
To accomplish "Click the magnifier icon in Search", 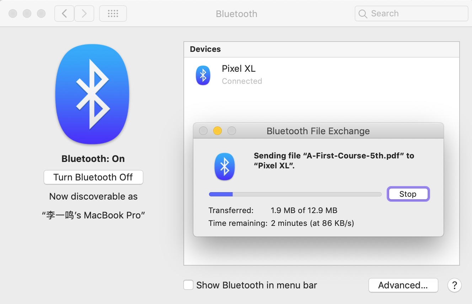I will (x=363, y=14).
